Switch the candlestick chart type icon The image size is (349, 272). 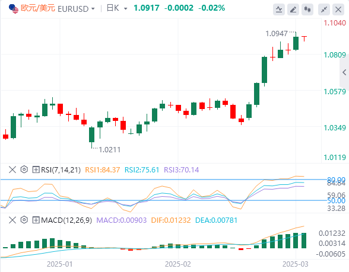tap(307, 9)
